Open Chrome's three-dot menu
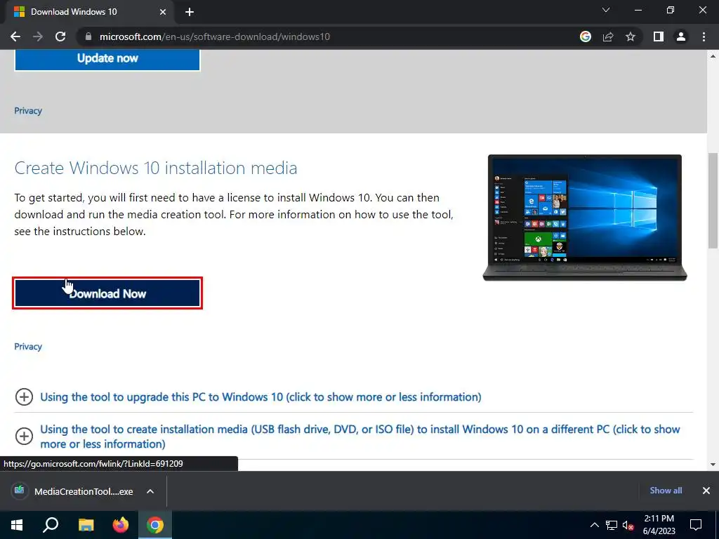This screenshot has width=719, height=539. point(704,36)
